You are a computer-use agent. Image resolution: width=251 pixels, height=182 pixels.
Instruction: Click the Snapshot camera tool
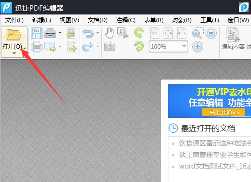110,47
